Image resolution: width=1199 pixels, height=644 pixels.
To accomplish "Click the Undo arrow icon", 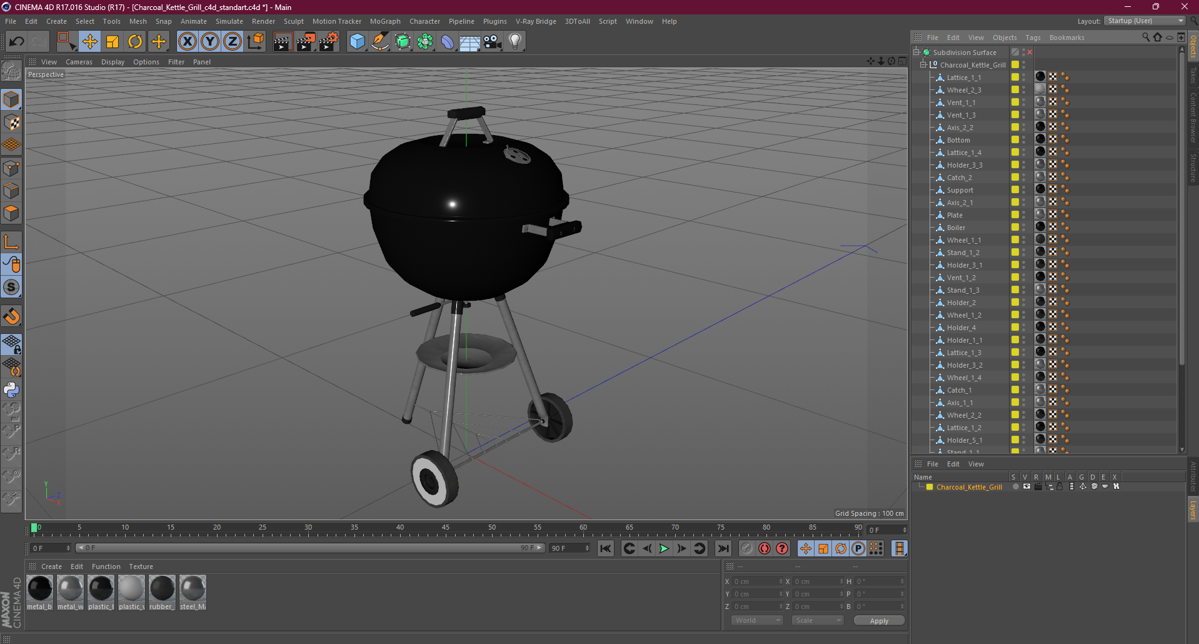I will click(17, 41).
